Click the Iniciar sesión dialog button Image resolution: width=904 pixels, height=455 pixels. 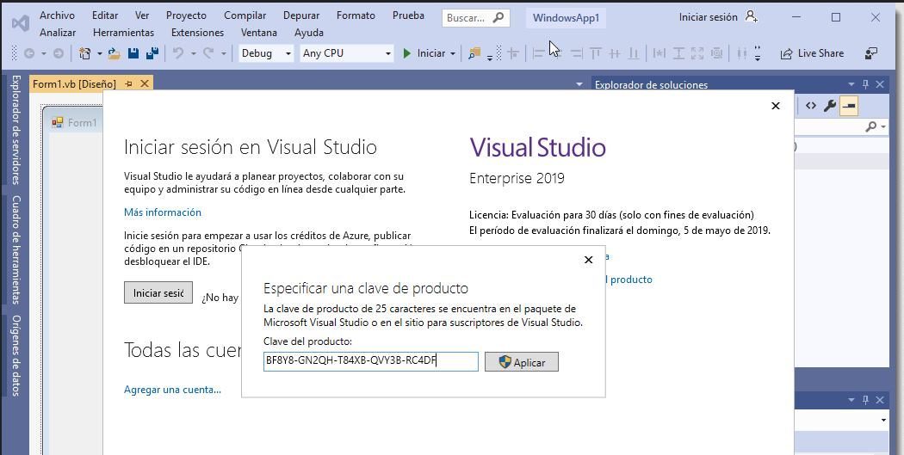[158, 293]
